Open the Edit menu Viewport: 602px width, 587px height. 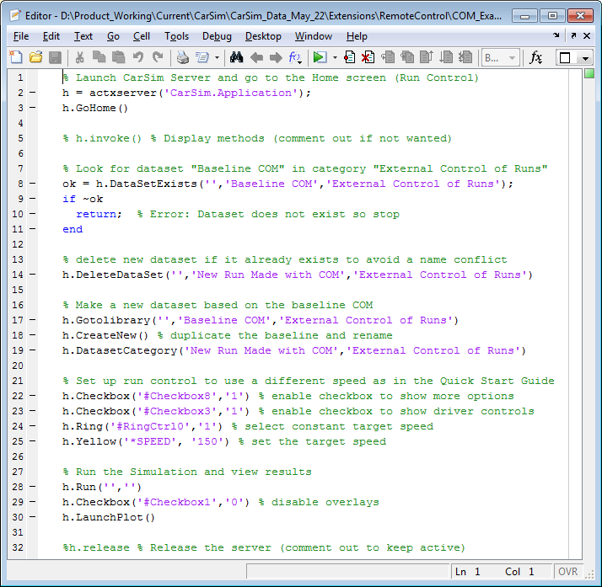click(x=51, y=36)
